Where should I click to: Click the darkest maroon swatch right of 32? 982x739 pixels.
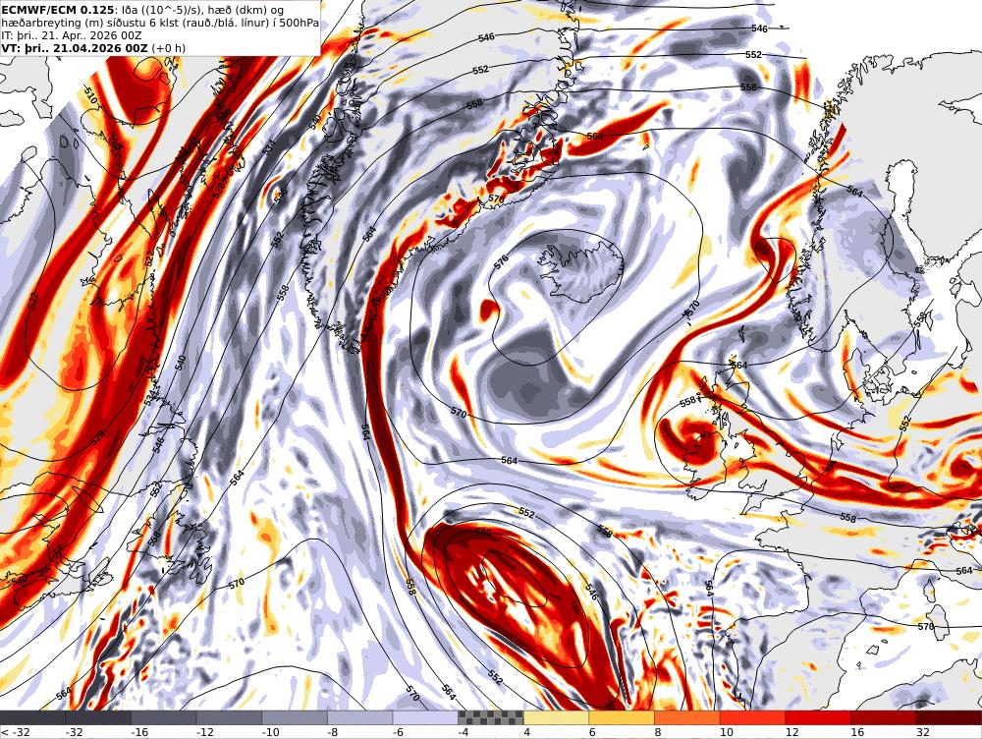click(949, 717)
